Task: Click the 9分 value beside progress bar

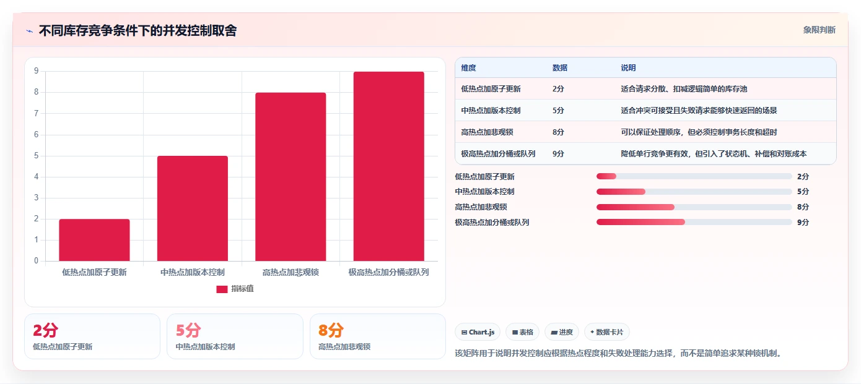Action: point(803,223)
